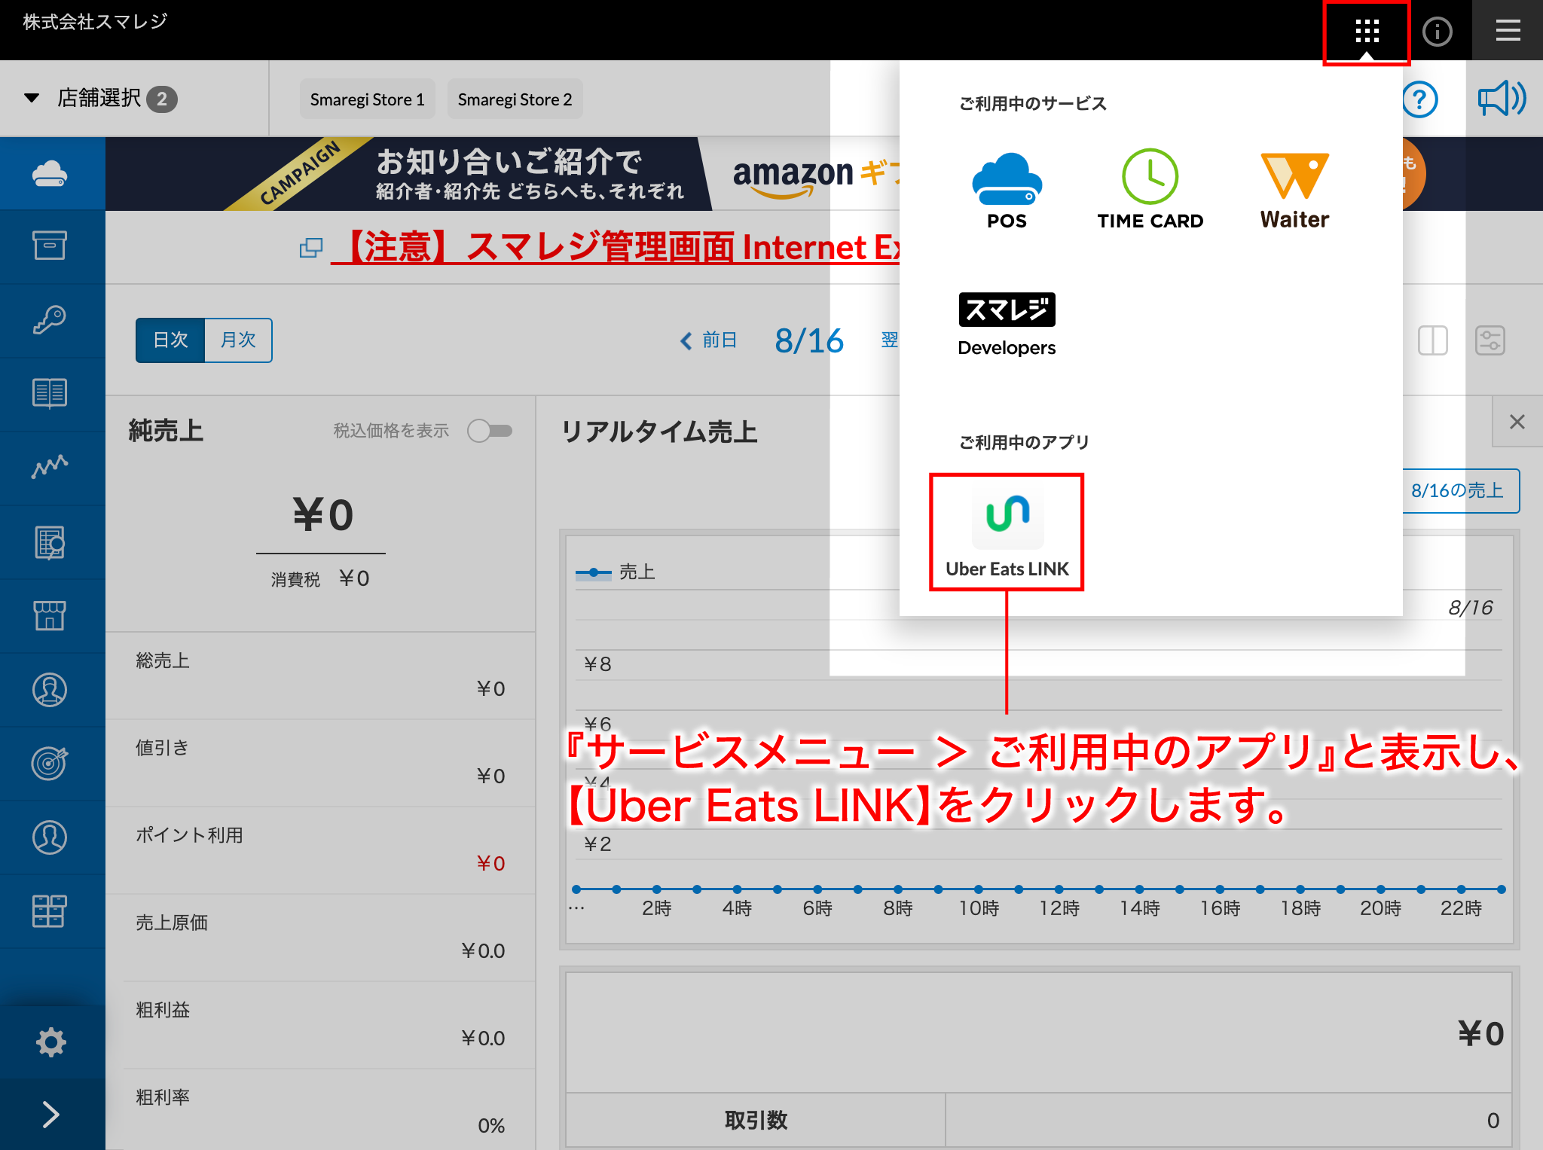Viewport: 1543px width, 1150px height.
Task: Open the line graph analytics icon in sidebar
Action: point(50,466)
